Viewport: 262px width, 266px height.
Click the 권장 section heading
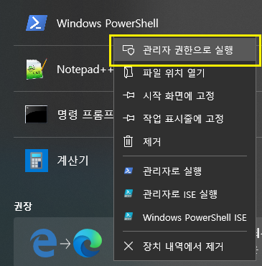[23, 206]
